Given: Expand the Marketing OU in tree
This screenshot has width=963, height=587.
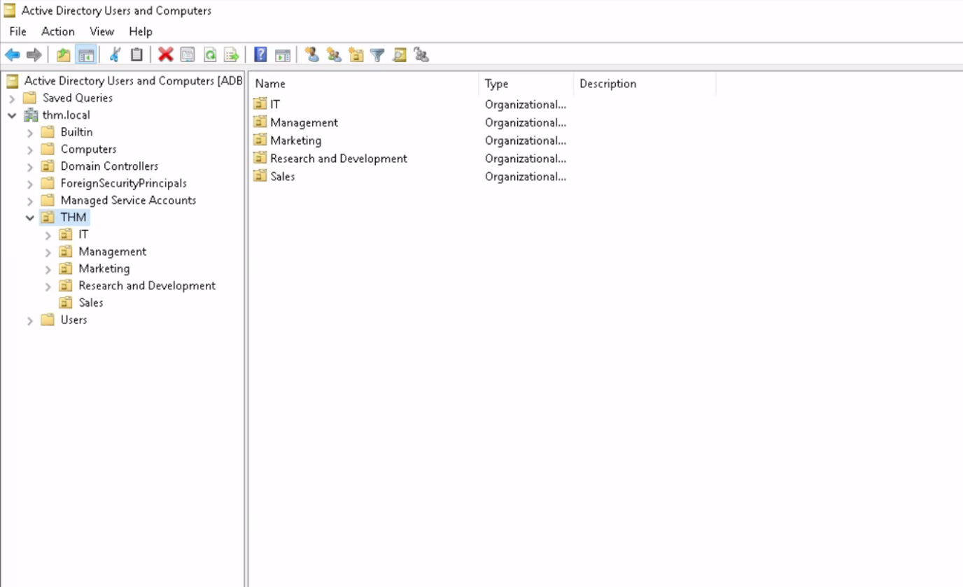Looking at the screenshot, I should 48,269.
